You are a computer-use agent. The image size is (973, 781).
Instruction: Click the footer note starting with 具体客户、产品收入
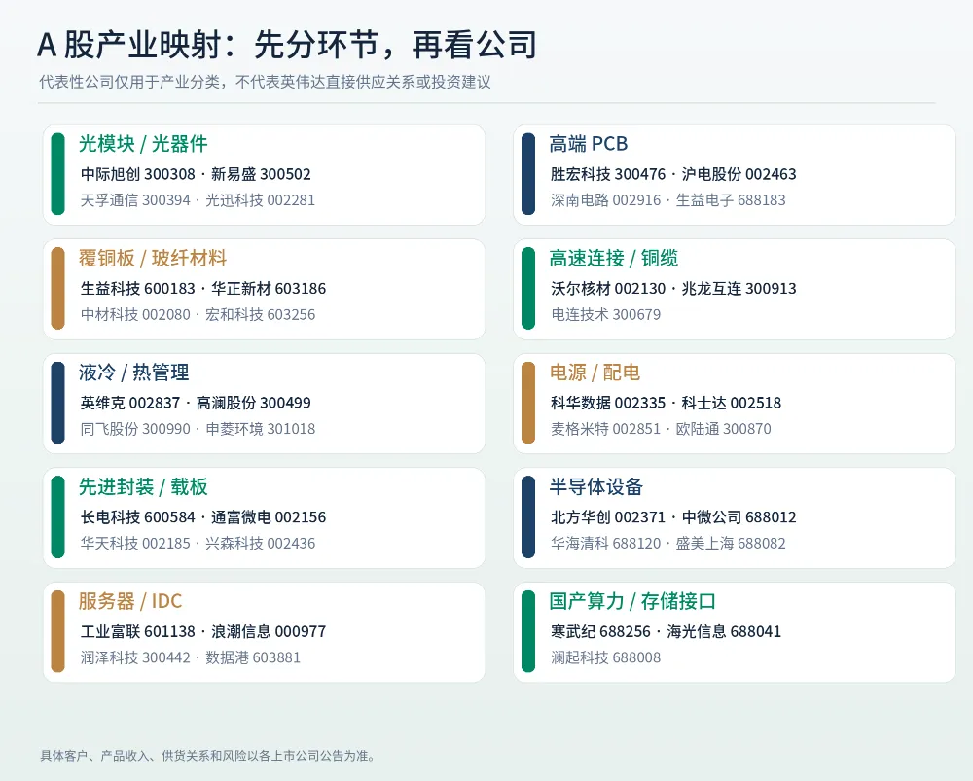[207, 756]
